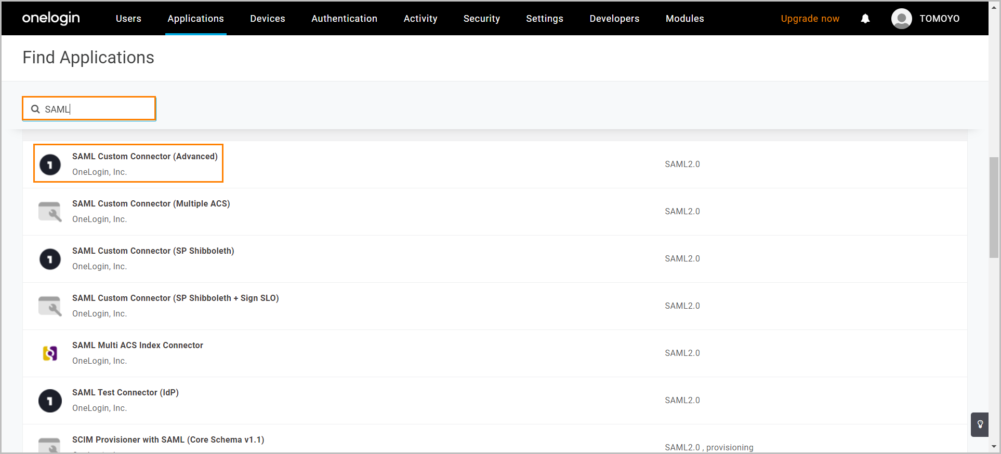Click the Upgrade now link
Screen dimensions: 1001x454
pos(810,19)
